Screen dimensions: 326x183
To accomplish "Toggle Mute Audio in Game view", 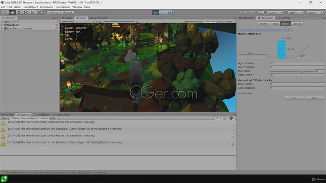I will coord(210,21).
